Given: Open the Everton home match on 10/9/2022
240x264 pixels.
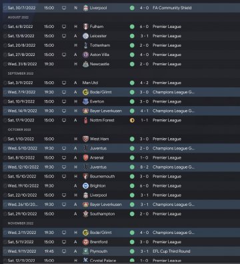Looking at the screenshot, I should pyautogui.click(x=121, y=101).
